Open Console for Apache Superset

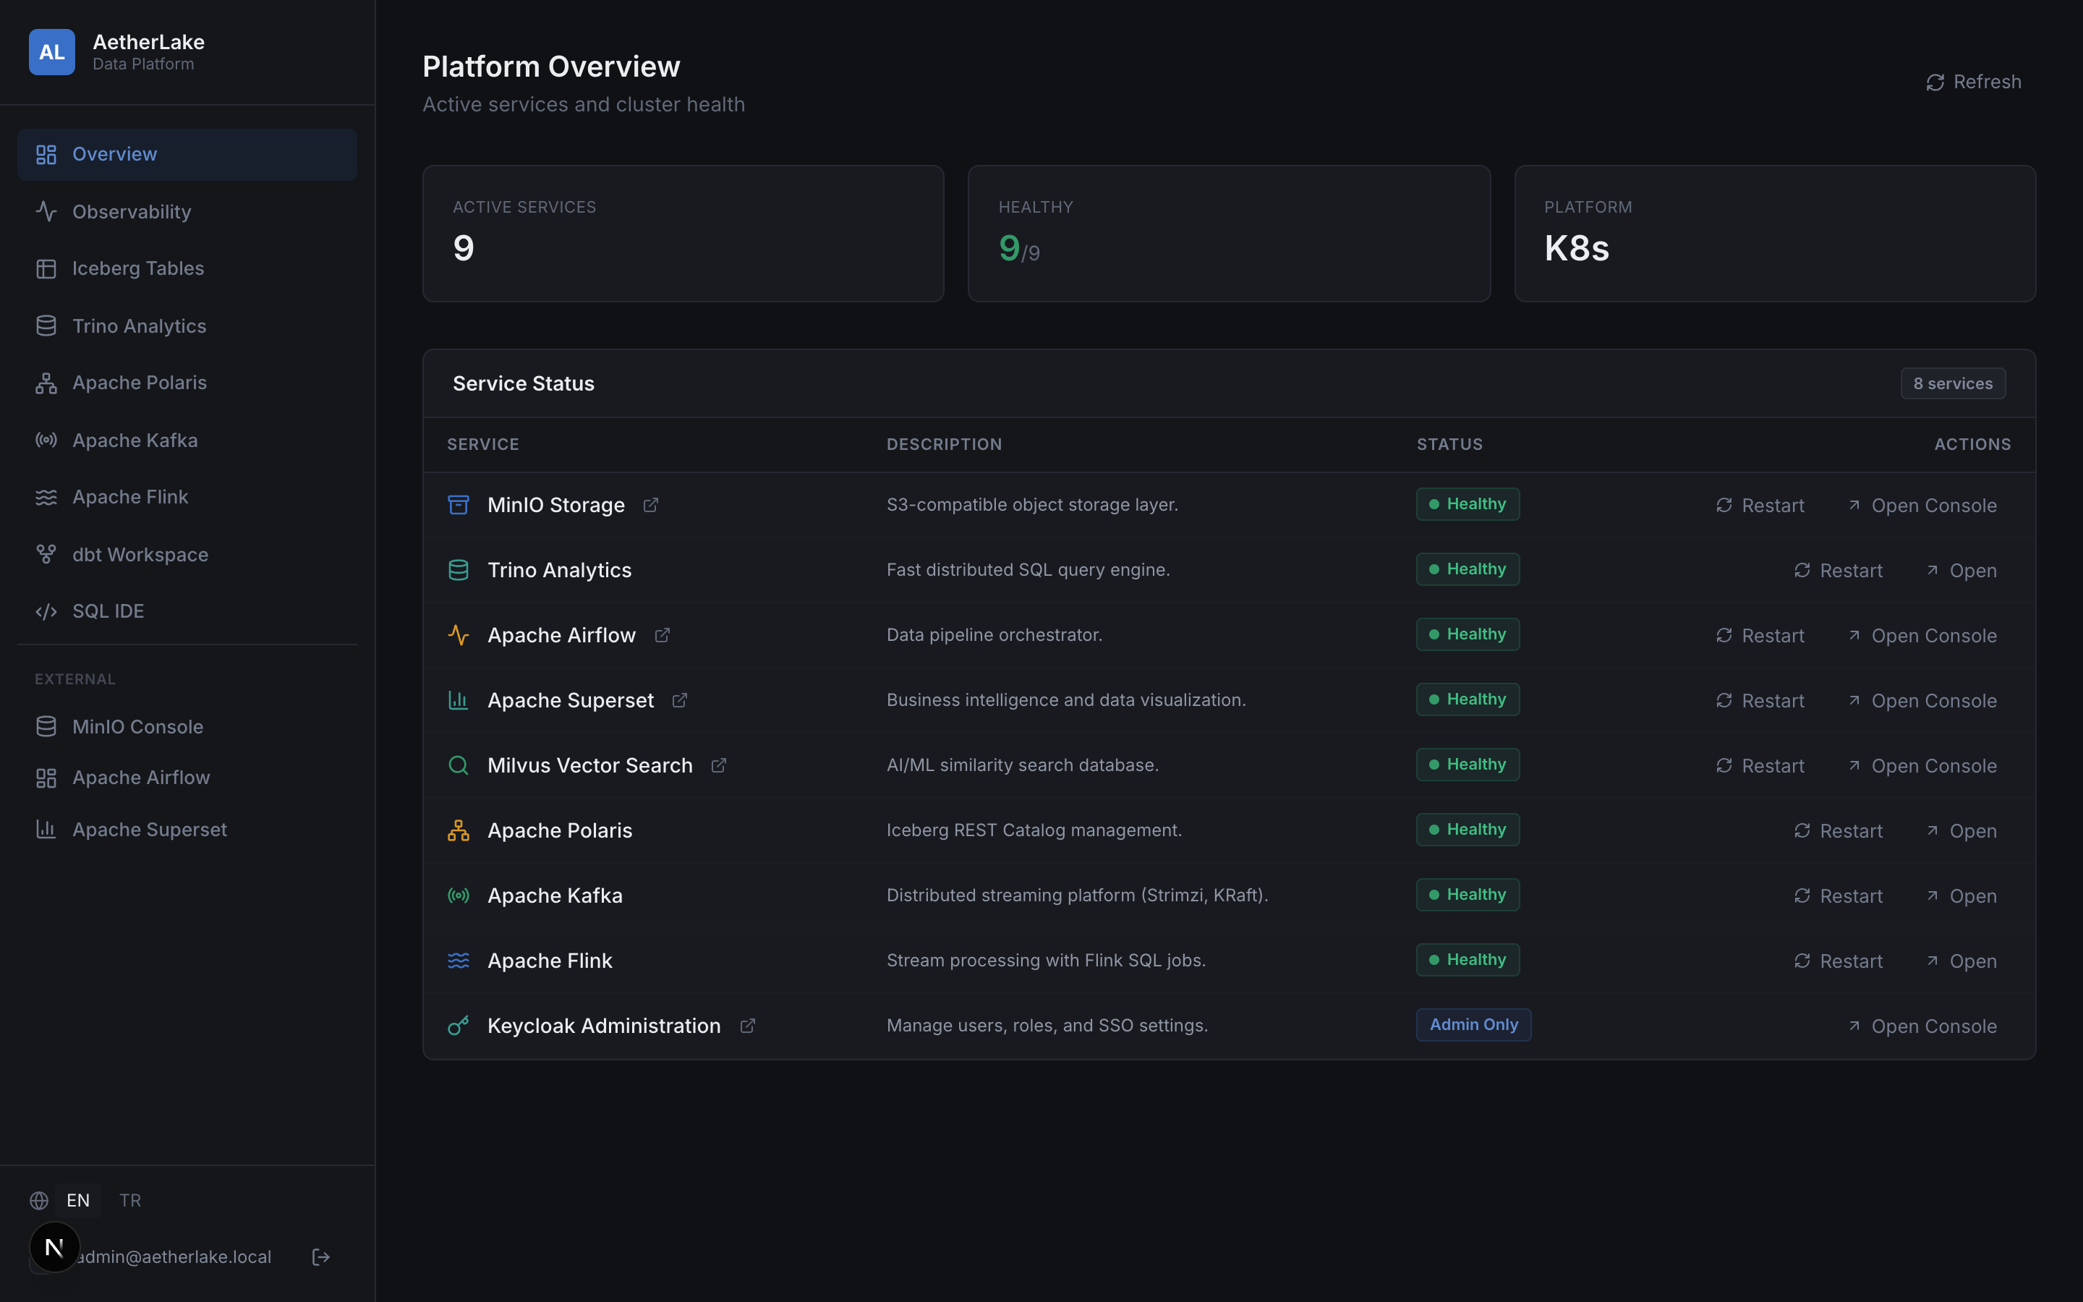[1922, 701]
